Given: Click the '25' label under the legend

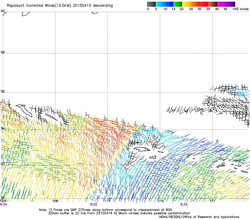Looking at the screenshot, I should (191, 9).
